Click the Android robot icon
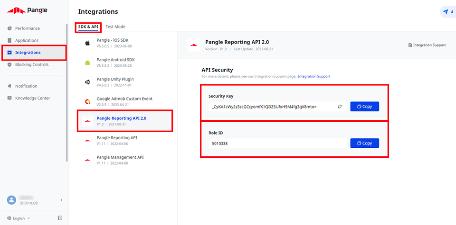 [87, 63]
